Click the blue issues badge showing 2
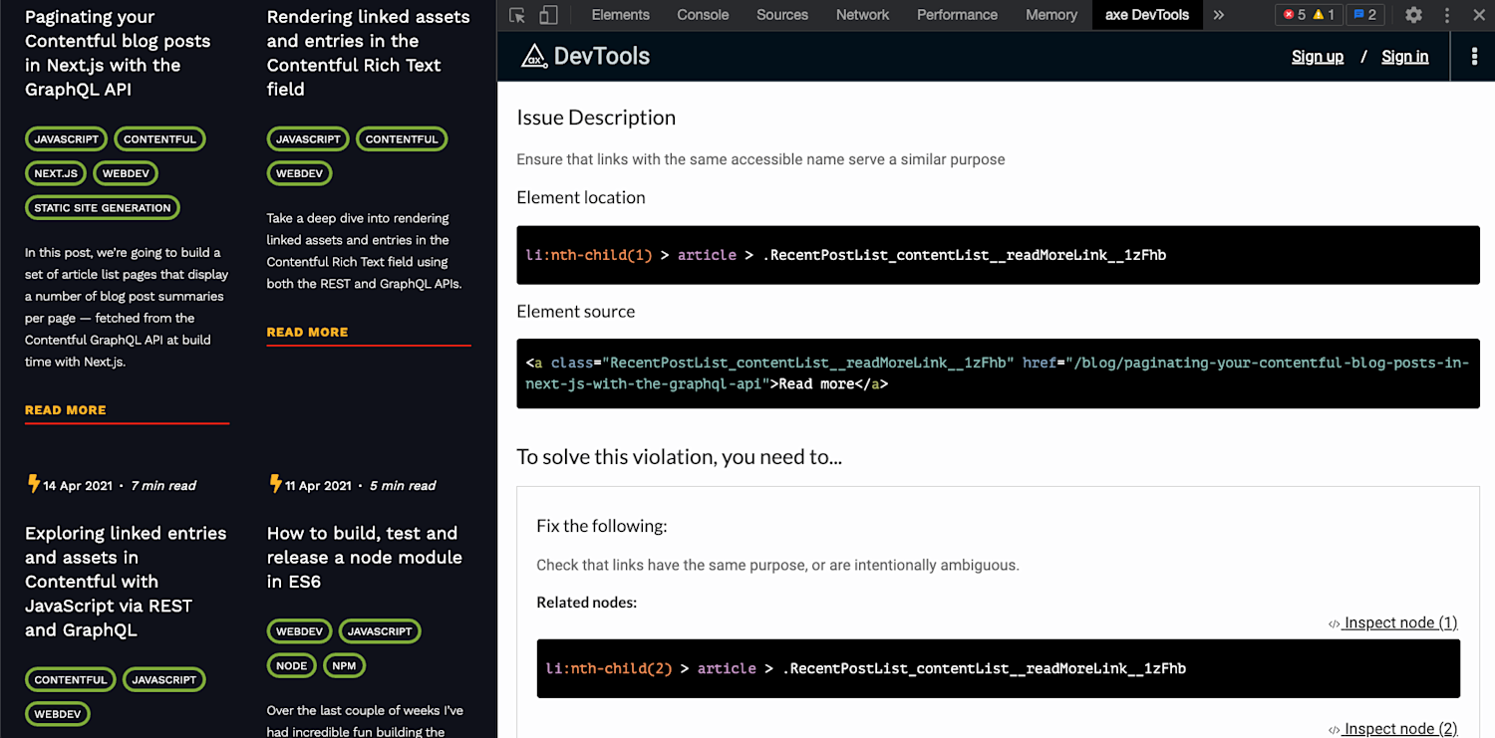The image size is (1495, 738). click(x=1364, y=15)
